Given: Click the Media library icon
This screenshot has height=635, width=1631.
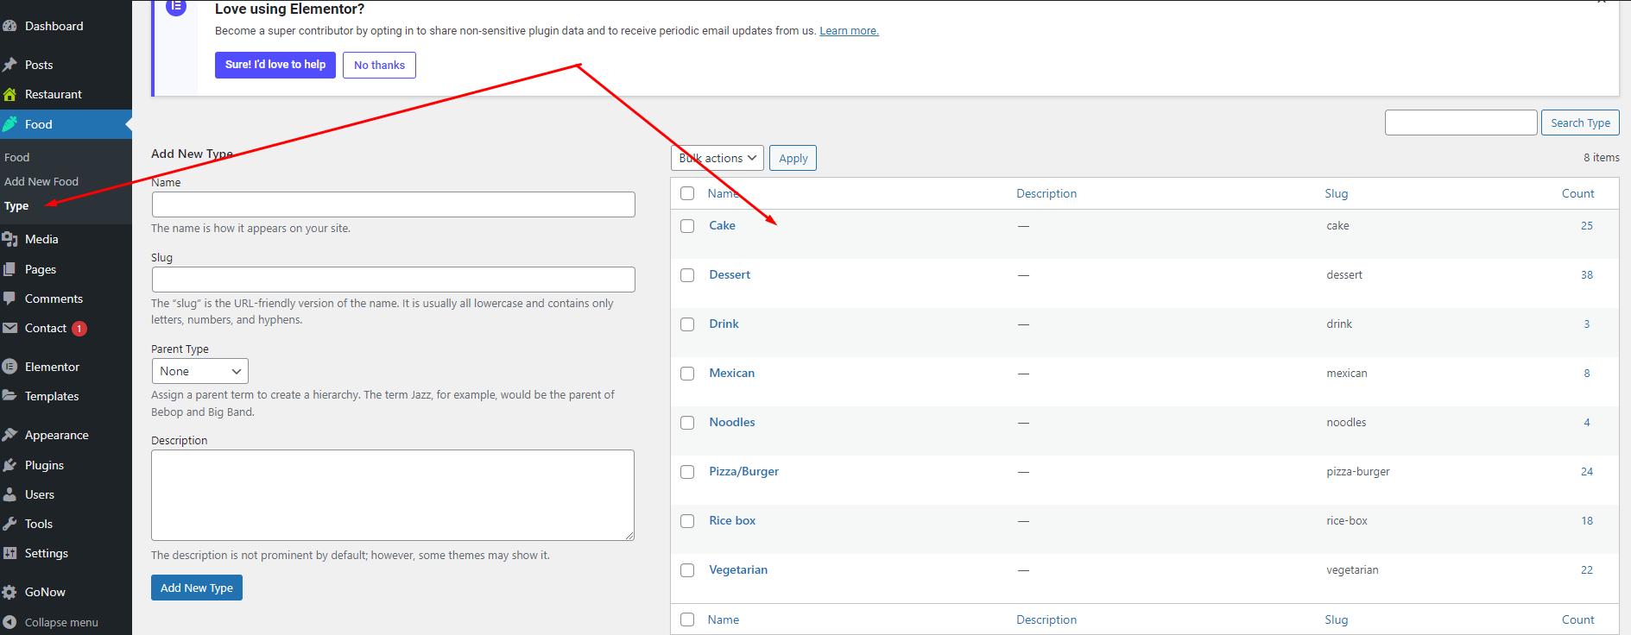Looking at the screenshot, I should point(10,239).
